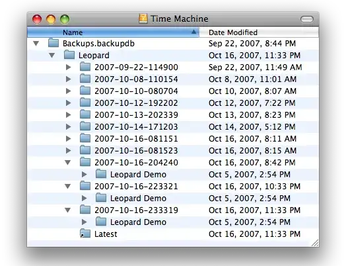The image size is (346, 266).
Task: Click the 2007-10-12-192202 folder icon
Action: pyautogui.click(x=85, y=103)
